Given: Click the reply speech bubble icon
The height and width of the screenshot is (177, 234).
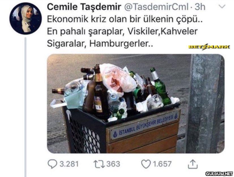Looking at the screenshot, I should click(x=52, y=164).
